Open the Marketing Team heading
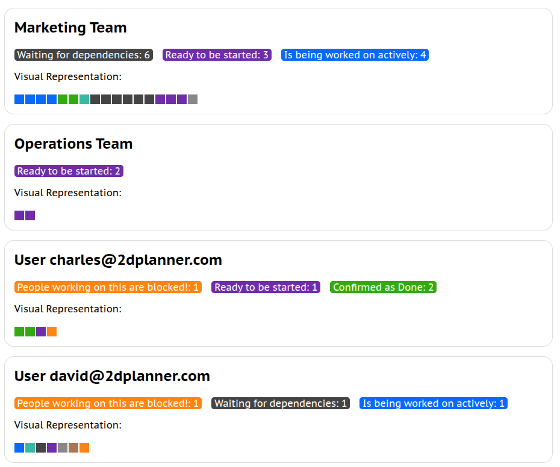 click(70, 28)
